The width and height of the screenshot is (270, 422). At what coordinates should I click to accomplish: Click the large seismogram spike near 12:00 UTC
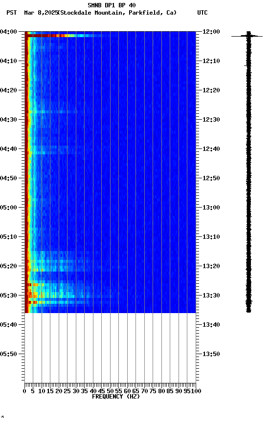[247, 36]
